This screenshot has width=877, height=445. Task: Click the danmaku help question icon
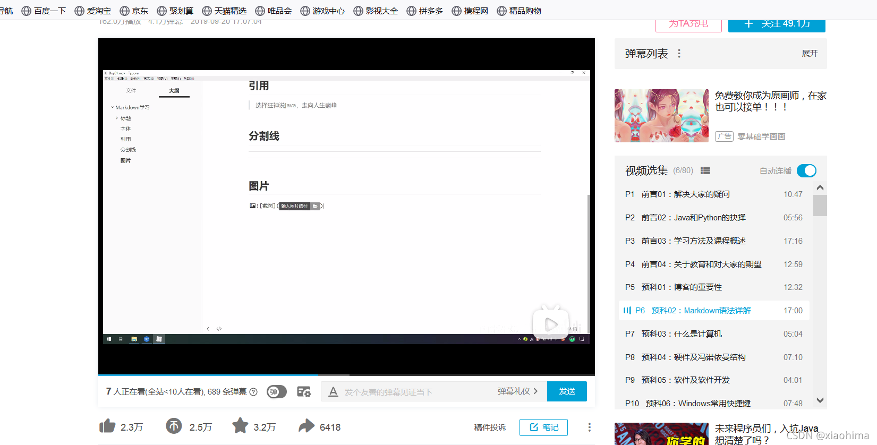click(x=253, y=392)
